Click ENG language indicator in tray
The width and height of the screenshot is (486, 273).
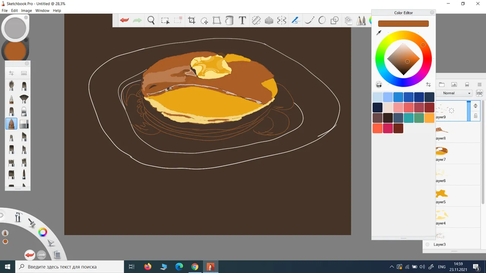pyautogui.click(x=442, y=267)
